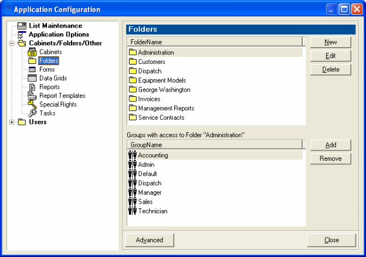
Task: Click the Manager group people icon
Action: click(x=133, y=192)
